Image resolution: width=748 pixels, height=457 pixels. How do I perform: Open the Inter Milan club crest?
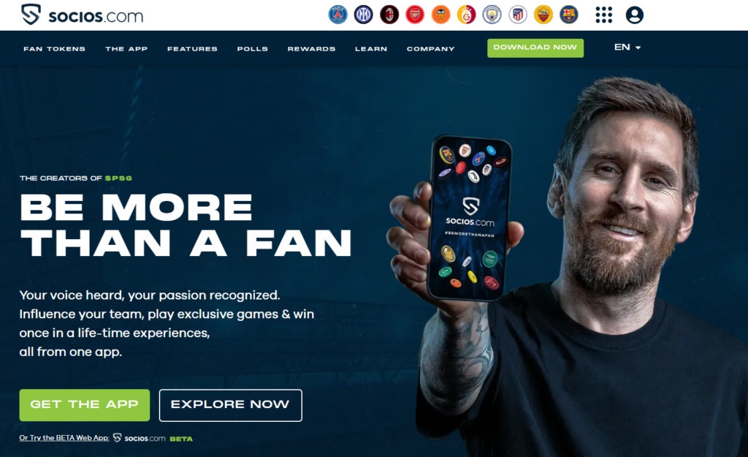click(x=364, y=15)
